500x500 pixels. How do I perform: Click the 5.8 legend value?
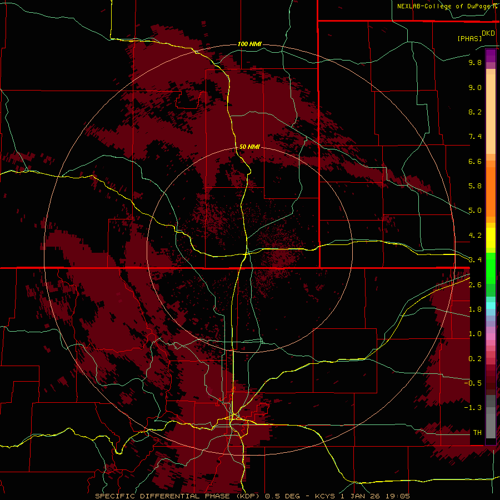pyautogui.click(x=475, y=186)
